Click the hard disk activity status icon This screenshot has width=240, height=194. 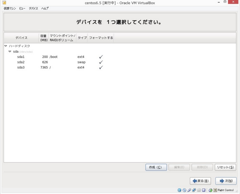tap(179, 190)
